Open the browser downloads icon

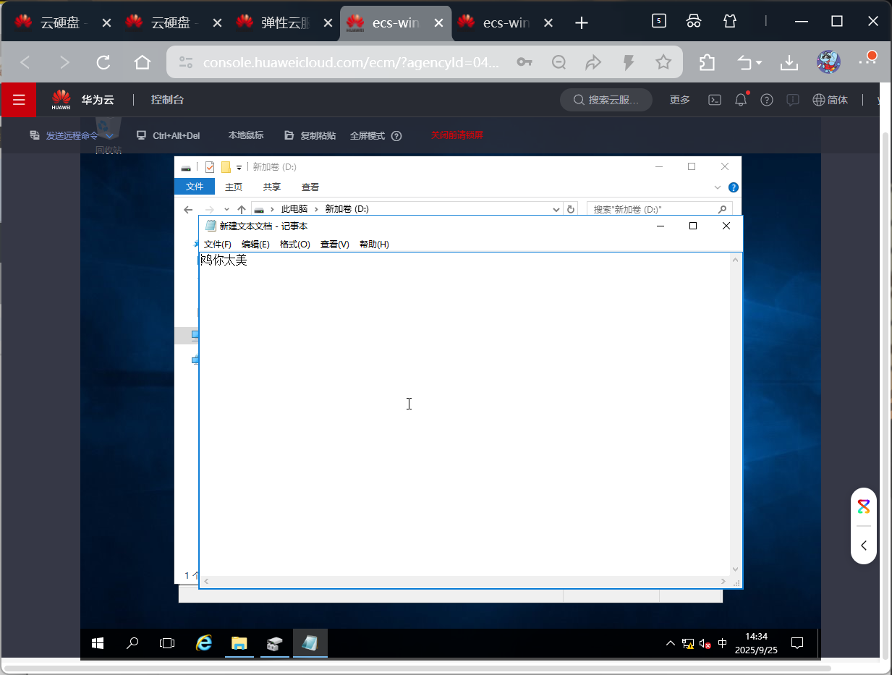click(789, 63)
